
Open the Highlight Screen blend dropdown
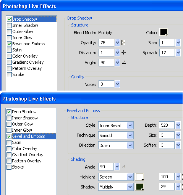pyautogui.click(x=116, y=177)
